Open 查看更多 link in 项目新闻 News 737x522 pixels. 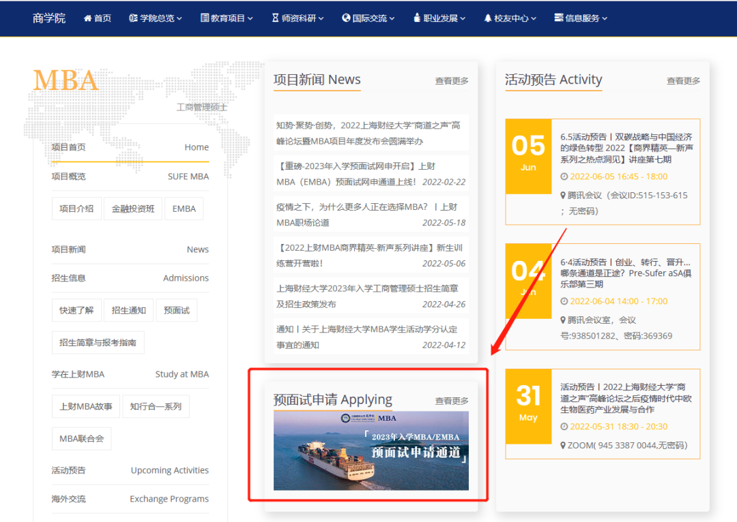coord(452,81)
